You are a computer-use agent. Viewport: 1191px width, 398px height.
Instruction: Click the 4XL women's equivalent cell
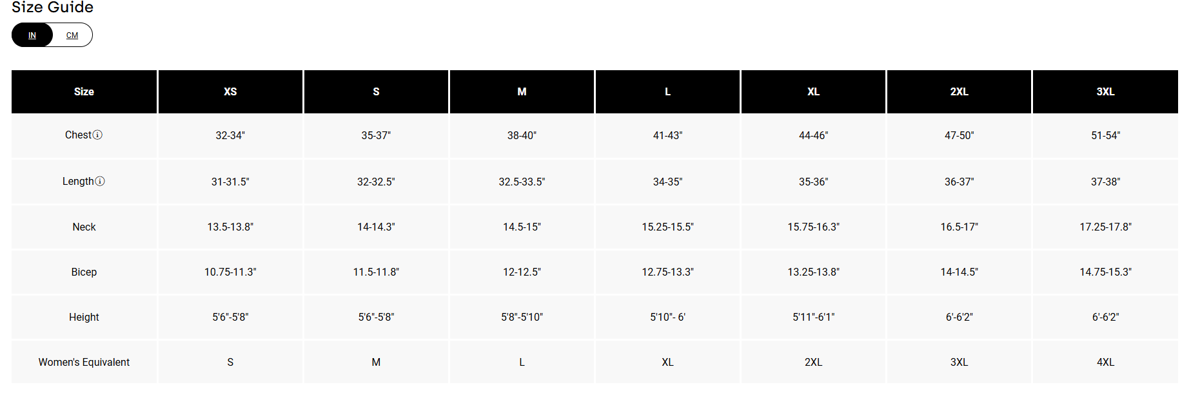(x=1105, y=362)
